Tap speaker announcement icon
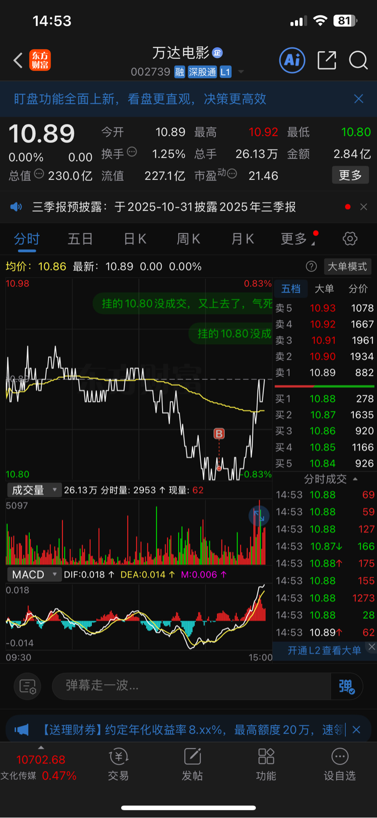 [x=16, y=207]
